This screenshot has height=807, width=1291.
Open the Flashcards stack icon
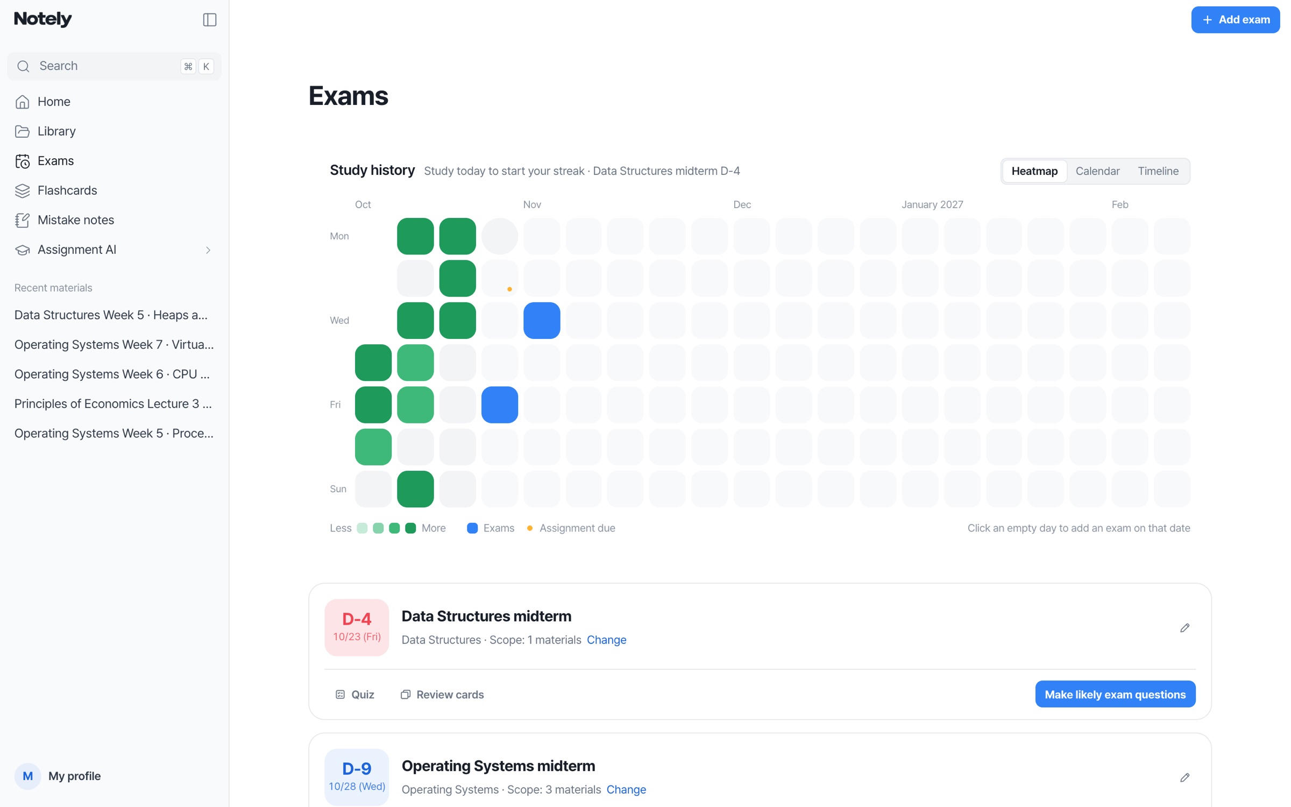coord(22,190)
